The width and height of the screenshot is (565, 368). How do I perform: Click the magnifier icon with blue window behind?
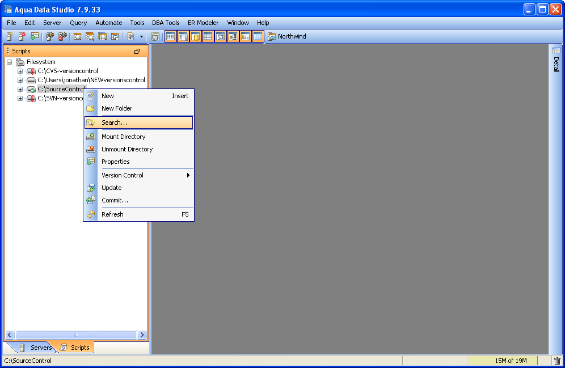point(102,36)
